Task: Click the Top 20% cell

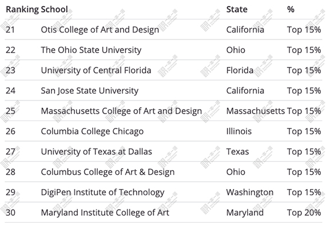Action: pyautogui.click(x=304, y=213)
